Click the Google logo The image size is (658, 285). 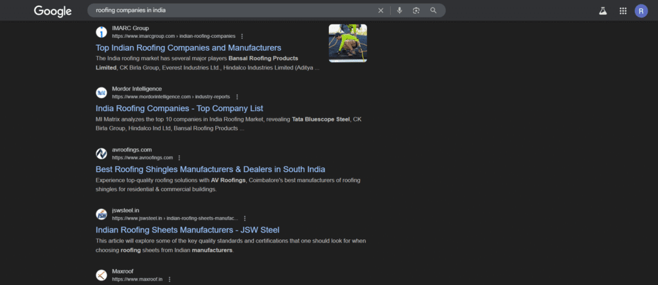(53, 11)
